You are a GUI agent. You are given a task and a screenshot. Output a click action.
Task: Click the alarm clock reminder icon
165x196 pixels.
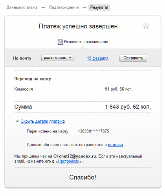(x=60, y=42)
